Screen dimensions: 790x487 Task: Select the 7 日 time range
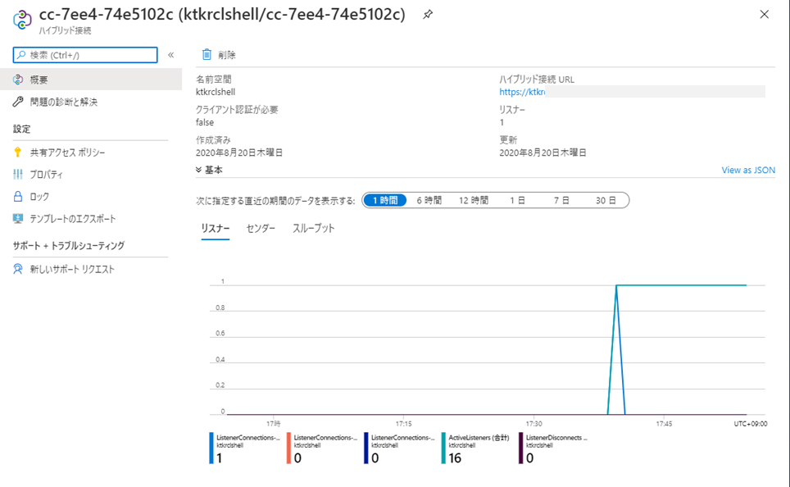(561, 200)
